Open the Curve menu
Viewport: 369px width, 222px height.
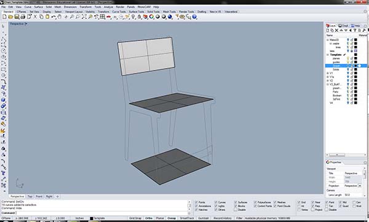pos(28,7)
